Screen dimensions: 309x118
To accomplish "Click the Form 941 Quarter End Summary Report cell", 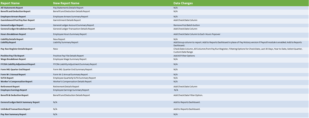I will 73,70.
